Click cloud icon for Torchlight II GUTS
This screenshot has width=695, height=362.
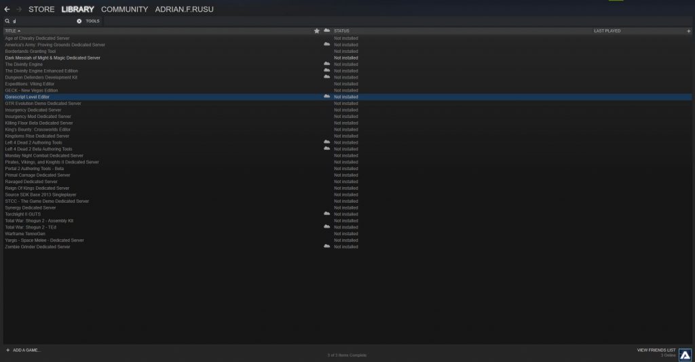pos(326,214)
